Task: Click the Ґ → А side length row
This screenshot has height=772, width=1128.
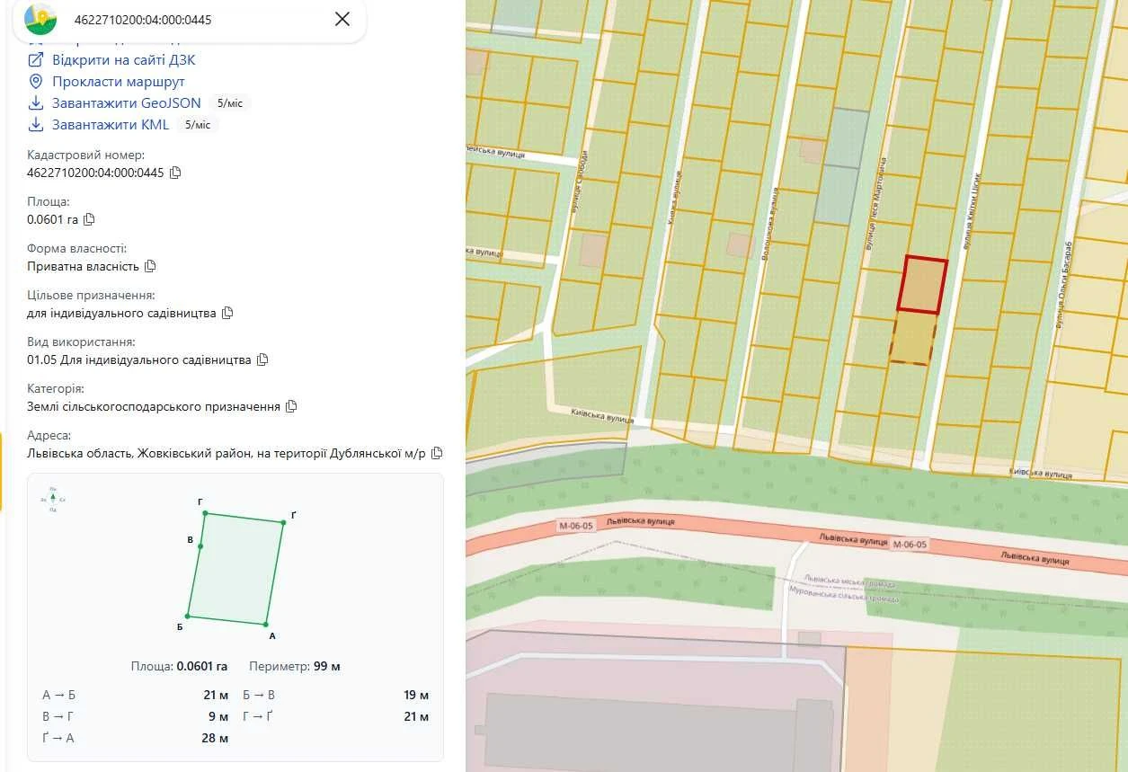Action: click(135, 738)
